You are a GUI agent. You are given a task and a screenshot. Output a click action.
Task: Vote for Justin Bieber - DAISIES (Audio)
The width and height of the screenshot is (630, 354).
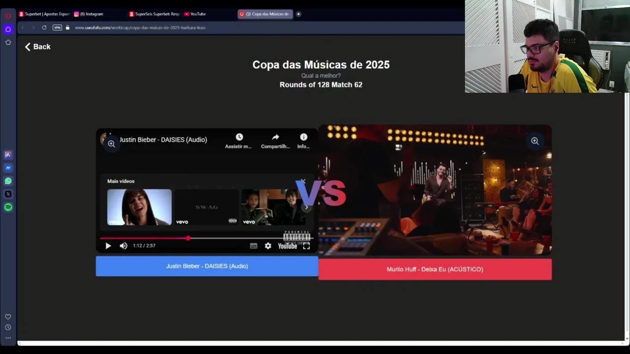point(207,266)
